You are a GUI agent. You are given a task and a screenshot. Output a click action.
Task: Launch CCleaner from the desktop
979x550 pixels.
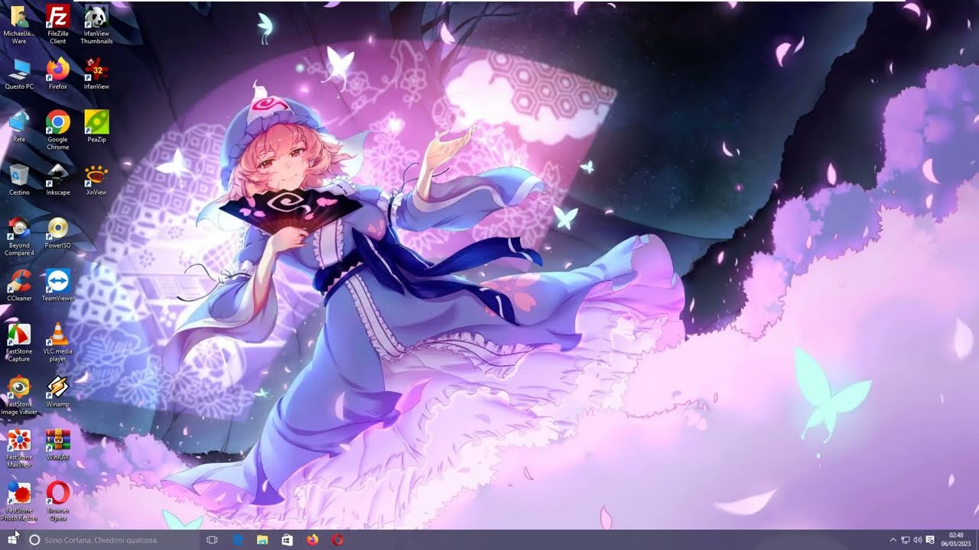tap(19, 285)
